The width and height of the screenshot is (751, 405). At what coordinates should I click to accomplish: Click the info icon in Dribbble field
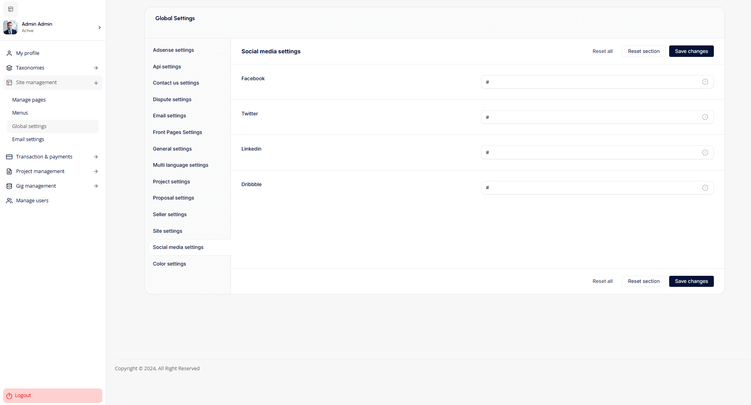click(705, 188)
